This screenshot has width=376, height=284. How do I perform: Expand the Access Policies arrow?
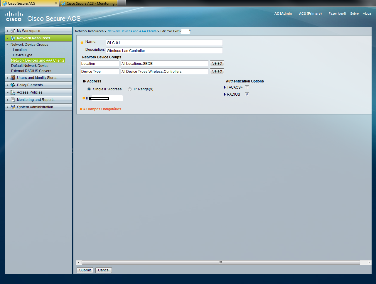click(8, 92)
